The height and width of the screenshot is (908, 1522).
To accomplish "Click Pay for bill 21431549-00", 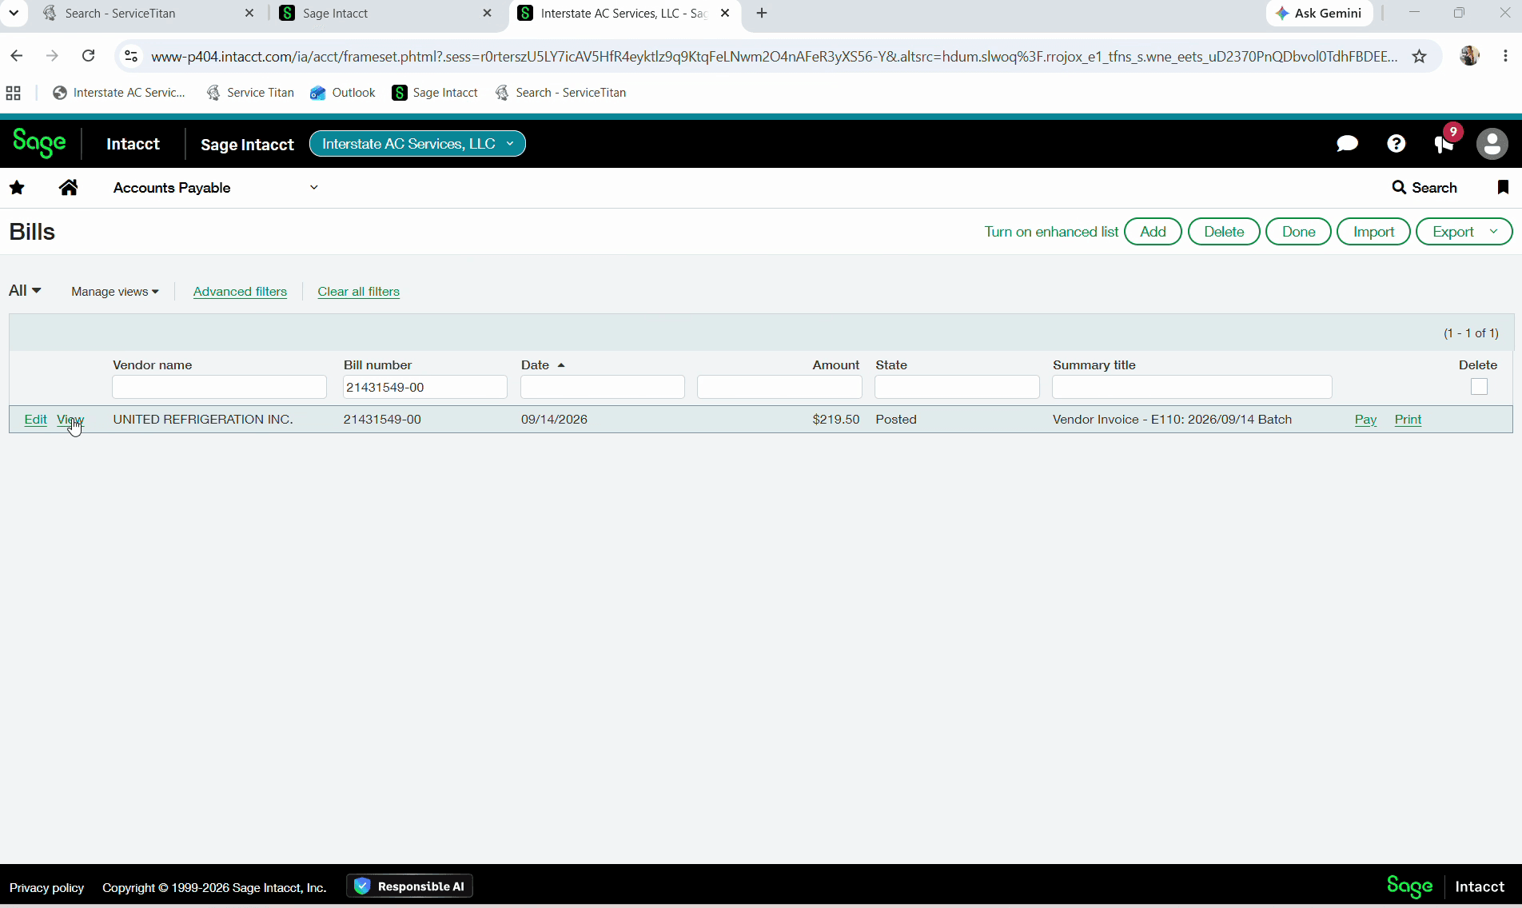I will tap(1365, 420).
